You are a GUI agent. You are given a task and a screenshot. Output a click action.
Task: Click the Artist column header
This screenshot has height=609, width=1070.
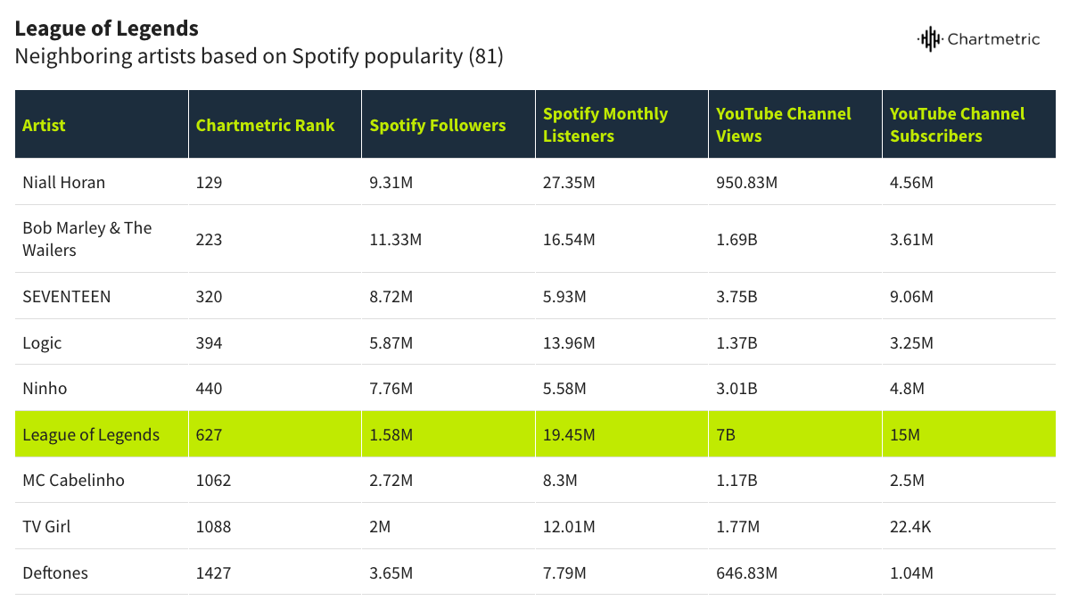coord(44,126)
